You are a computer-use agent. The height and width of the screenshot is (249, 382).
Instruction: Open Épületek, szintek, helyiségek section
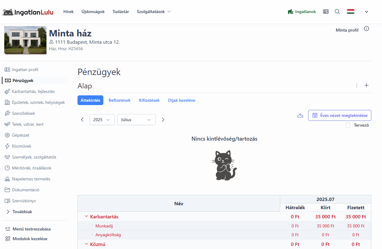[35, 102]
